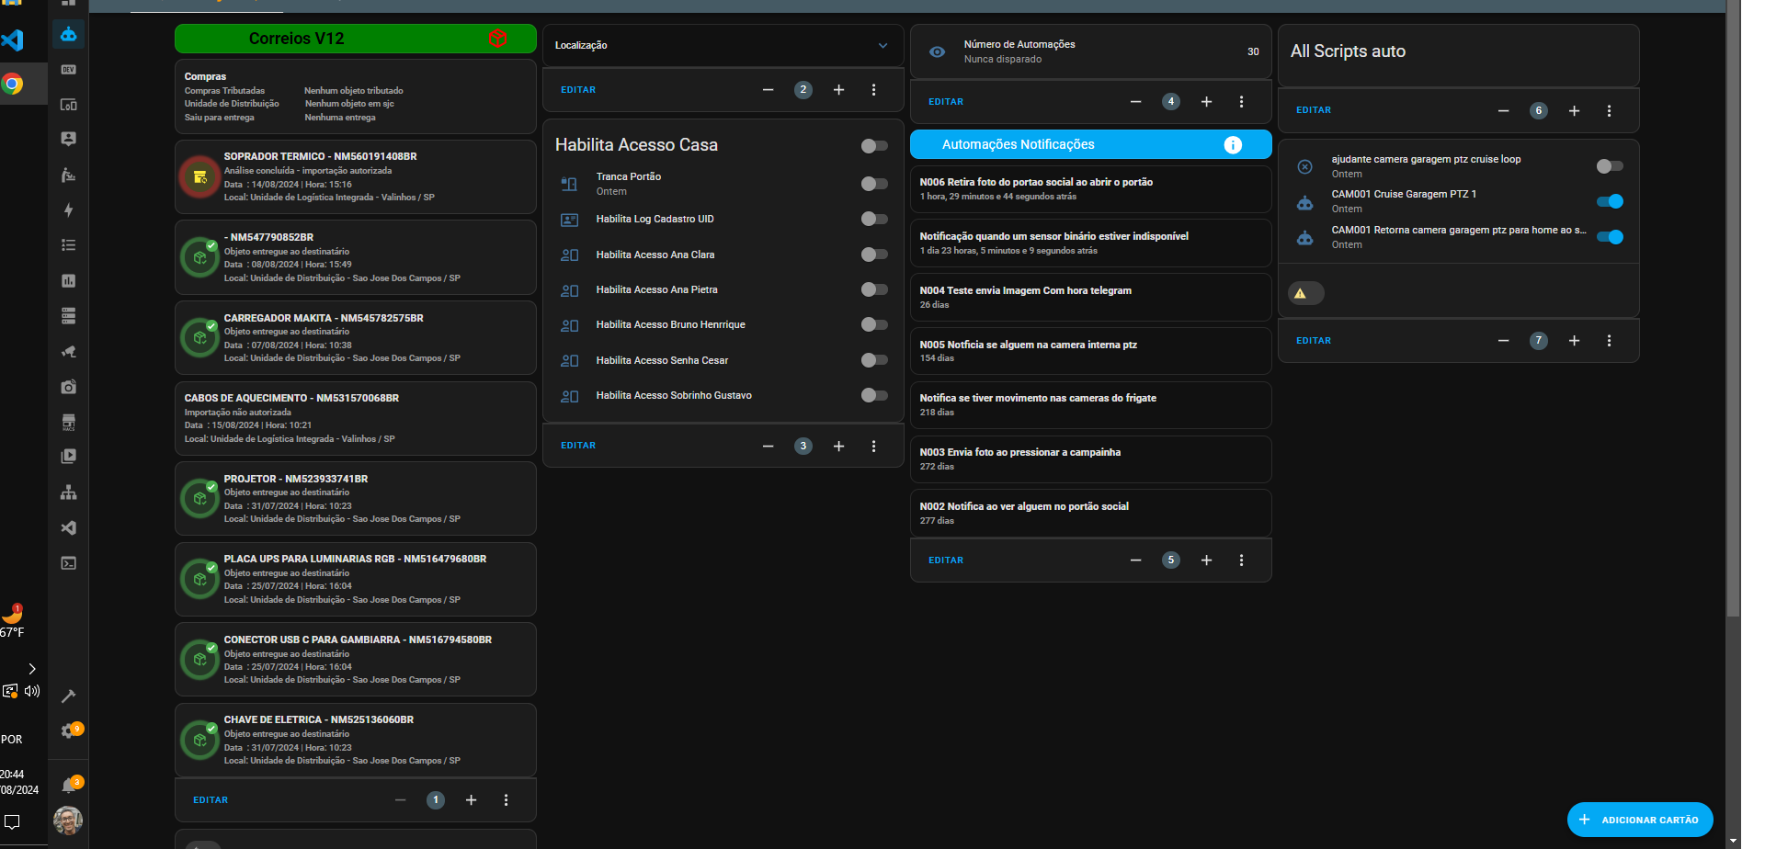Click EDITAR for section 5
This screenshot has width=1765, height=849.
click(x=946, y=560)
